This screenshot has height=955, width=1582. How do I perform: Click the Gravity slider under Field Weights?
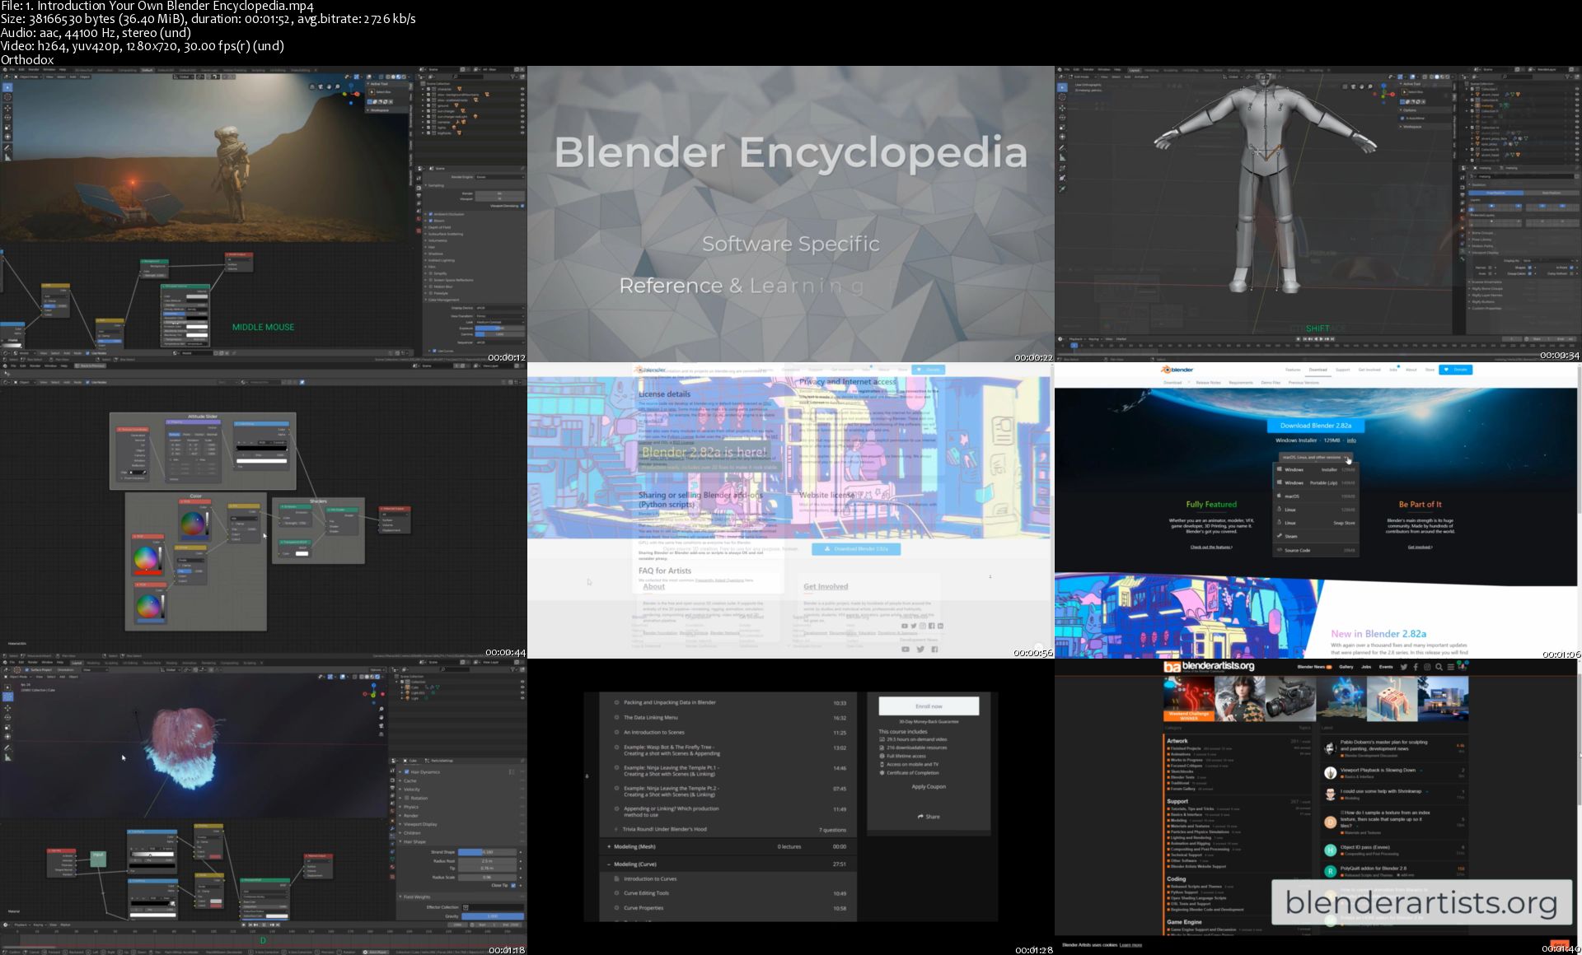coord(493,916)
